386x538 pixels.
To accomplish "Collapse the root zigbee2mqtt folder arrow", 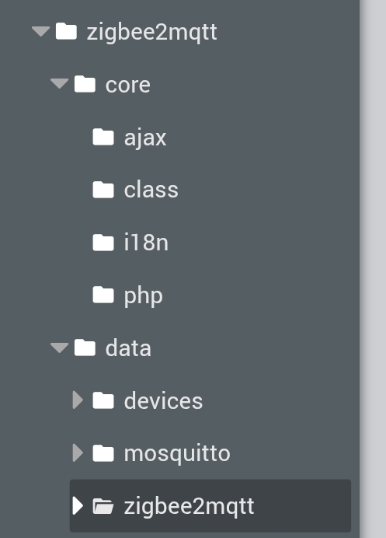I will [x=41, y=32].
